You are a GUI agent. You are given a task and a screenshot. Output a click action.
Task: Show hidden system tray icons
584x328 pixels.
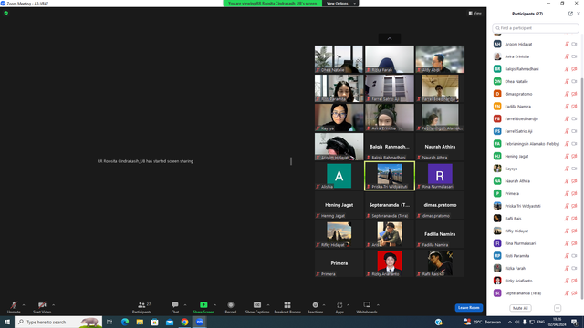point(509,322)
